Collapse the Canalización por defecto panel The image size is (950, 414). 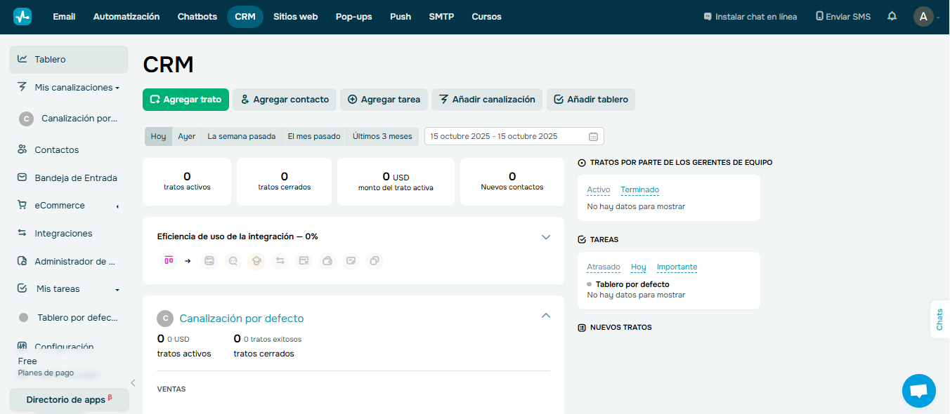(546, 316)
